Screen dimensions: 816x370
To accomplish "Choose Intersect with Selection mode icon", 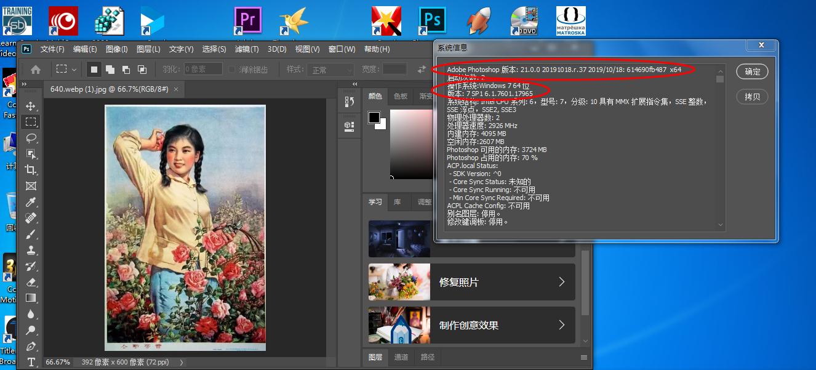I will [x=142, y=70].
